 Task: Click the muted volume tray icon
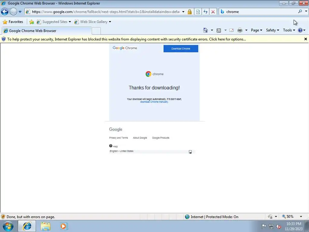tap(279, 226)
